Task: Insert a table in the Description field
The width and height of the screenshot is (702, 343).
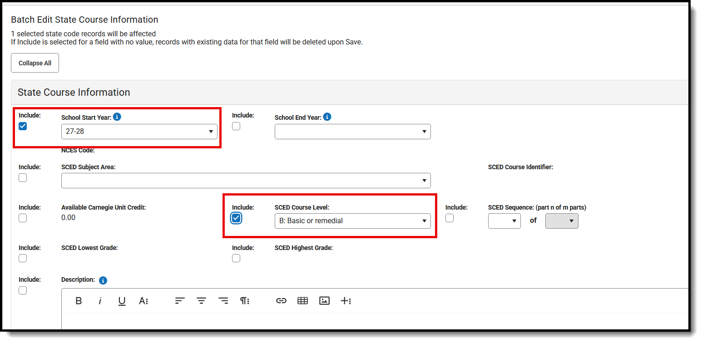Action: (x=302, y=300)
